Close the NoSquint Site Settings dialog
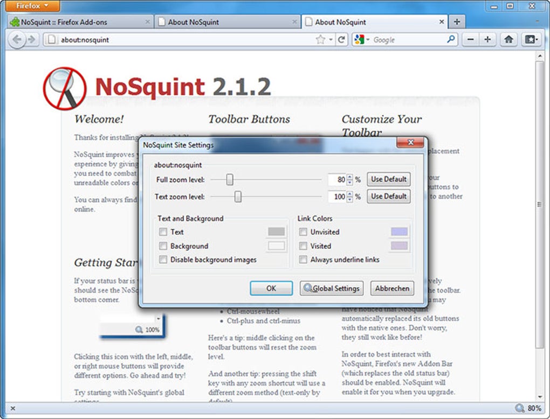 tap(410, 142)
